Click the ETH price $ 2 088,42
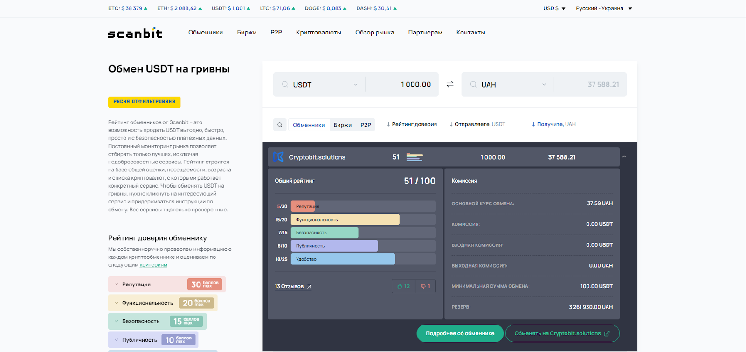Screen dimensions: 746x352 (183, 8)
